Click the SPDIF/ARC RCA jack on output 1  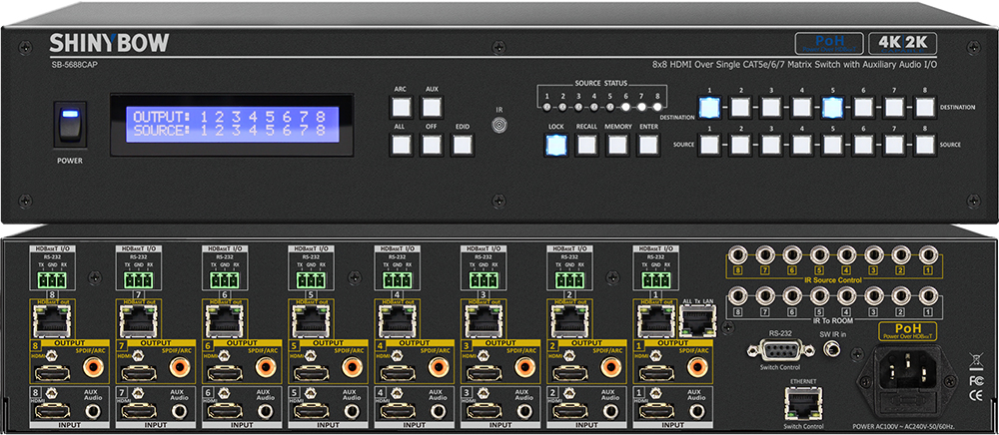point(697,367)
